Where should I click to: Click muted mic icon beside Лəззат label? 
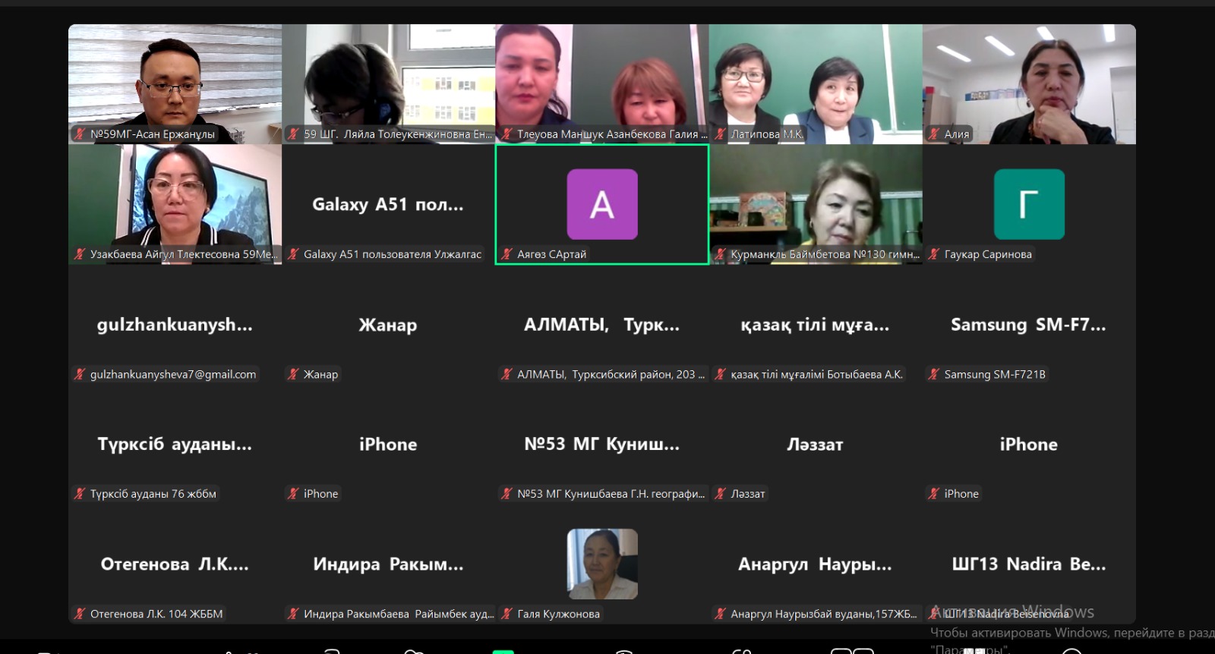pos(721,494)
